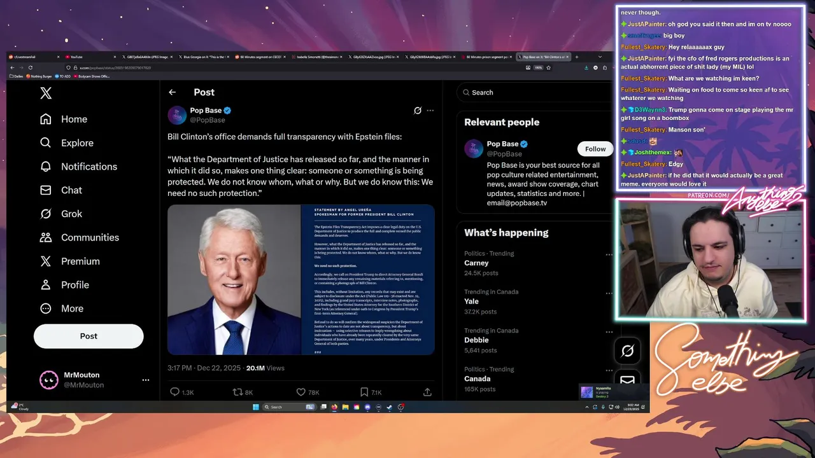Open Home from the X sidebar
This screenshot has width=815, height=458.
[64, 119]
